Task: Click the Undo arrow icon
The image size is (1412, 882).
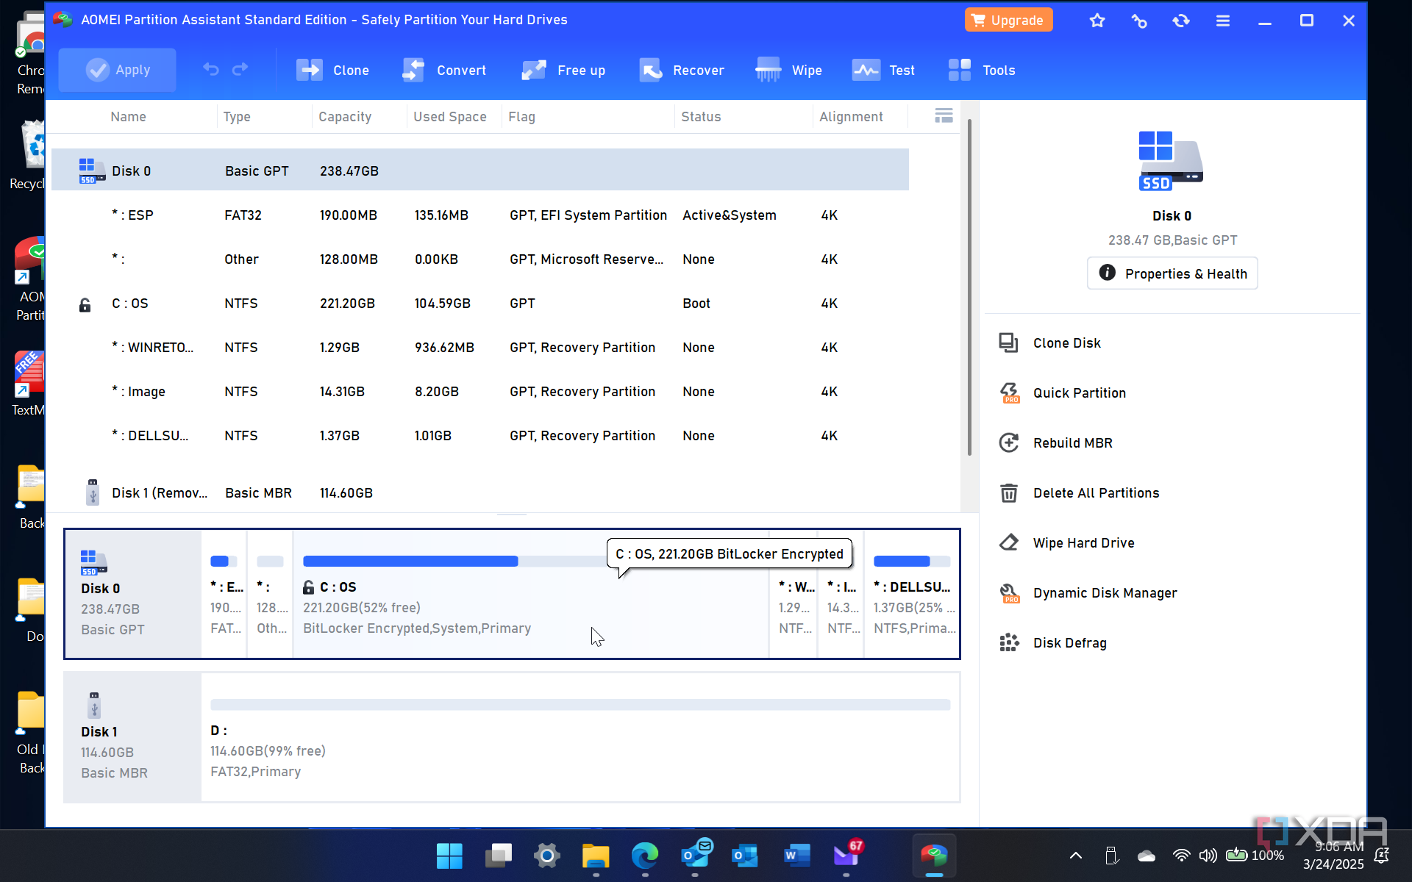Action: pos(211,69)
